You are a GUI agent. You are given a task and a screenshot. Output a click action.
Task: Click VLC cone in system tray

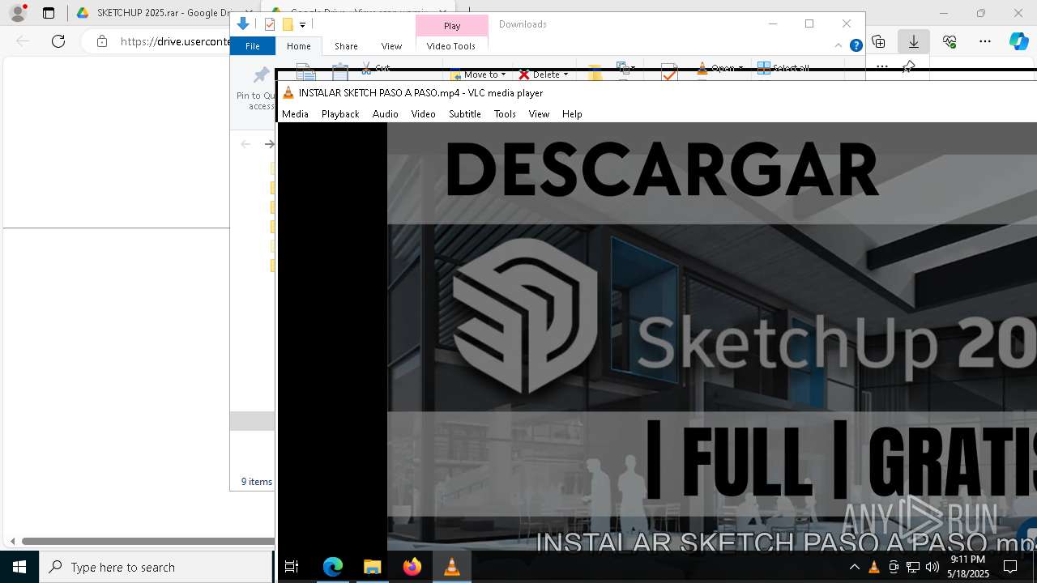874,567
